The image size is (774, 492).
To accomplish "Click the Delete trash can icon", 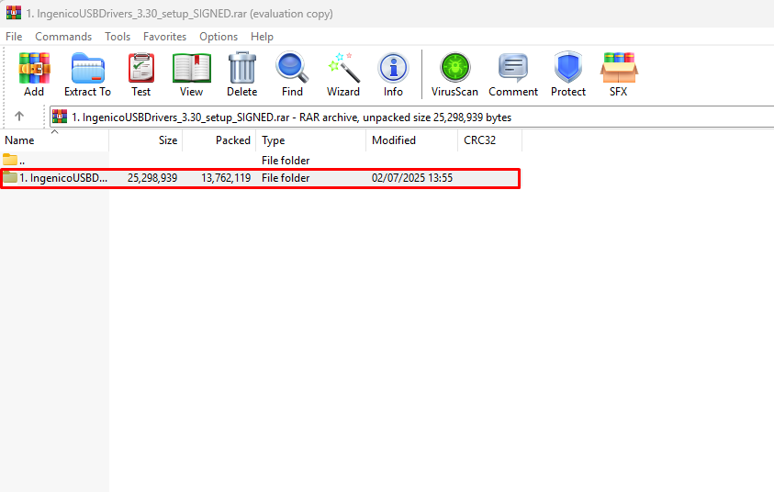I will [241, 73].
